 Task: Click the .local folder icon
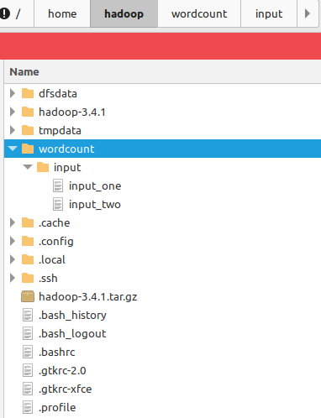[x=28, y=259]
